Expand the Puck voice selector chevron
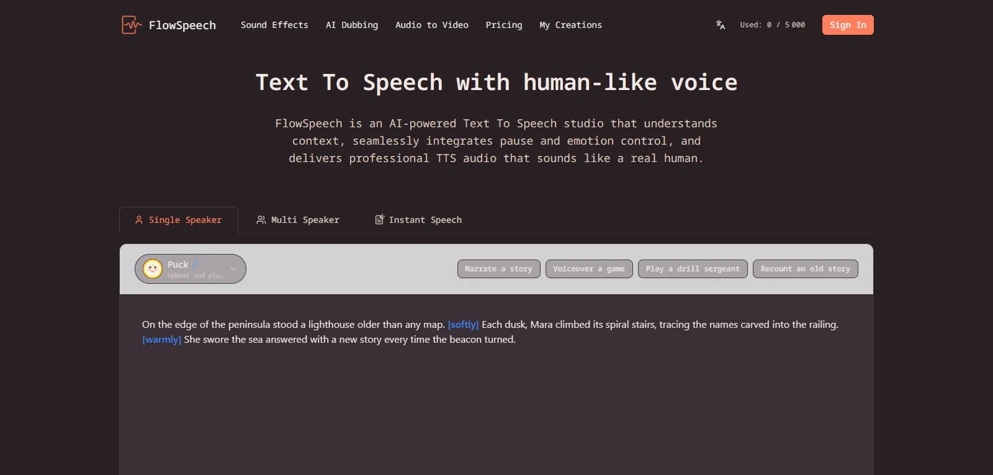Viewport: 993px width, 475px height. pos(233,269)
